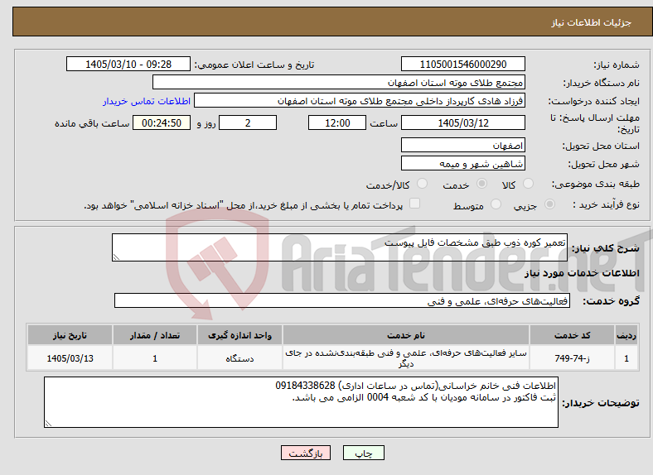Select the کالا radio button

pyautogui.click(x=528, y=184)
